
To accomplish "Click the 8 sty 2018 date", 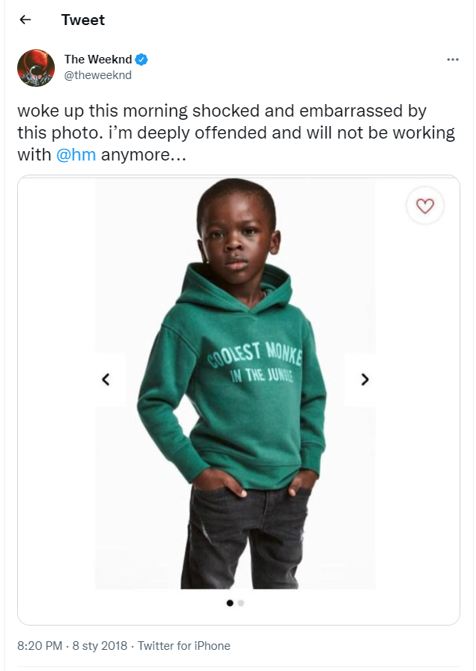I will point(99,645).
